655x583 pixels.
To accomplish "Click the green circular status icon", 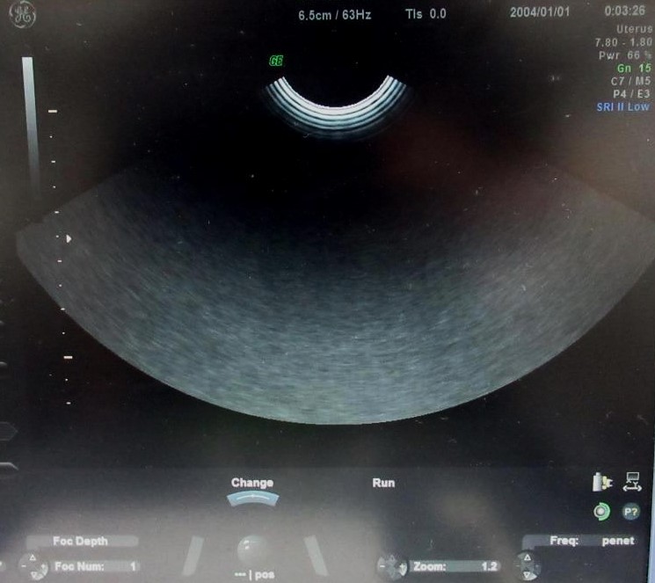I will (x=602, y=511).
